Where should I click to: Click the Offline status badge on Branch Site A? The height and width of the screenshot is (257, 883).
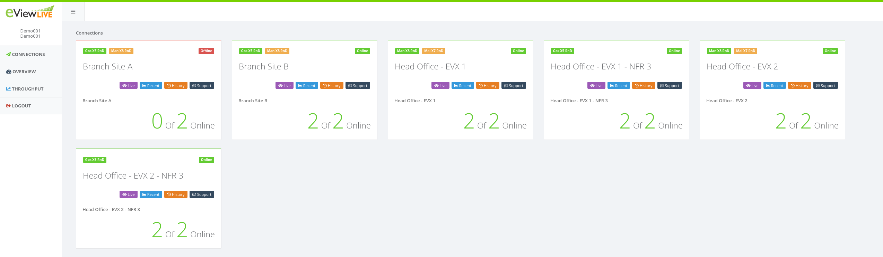click(206, 51)
